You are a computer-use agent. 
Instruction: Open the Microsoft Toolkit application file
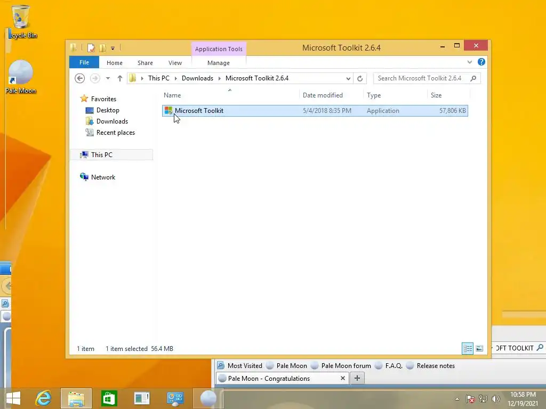[199, 111]
